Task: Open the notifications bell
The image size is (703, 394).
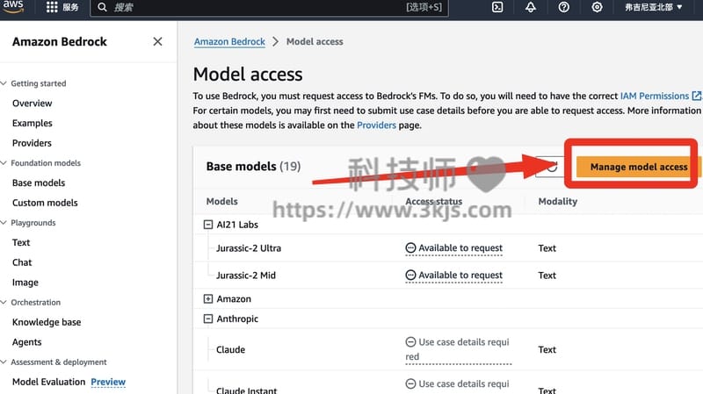Action: pos(531,7)
